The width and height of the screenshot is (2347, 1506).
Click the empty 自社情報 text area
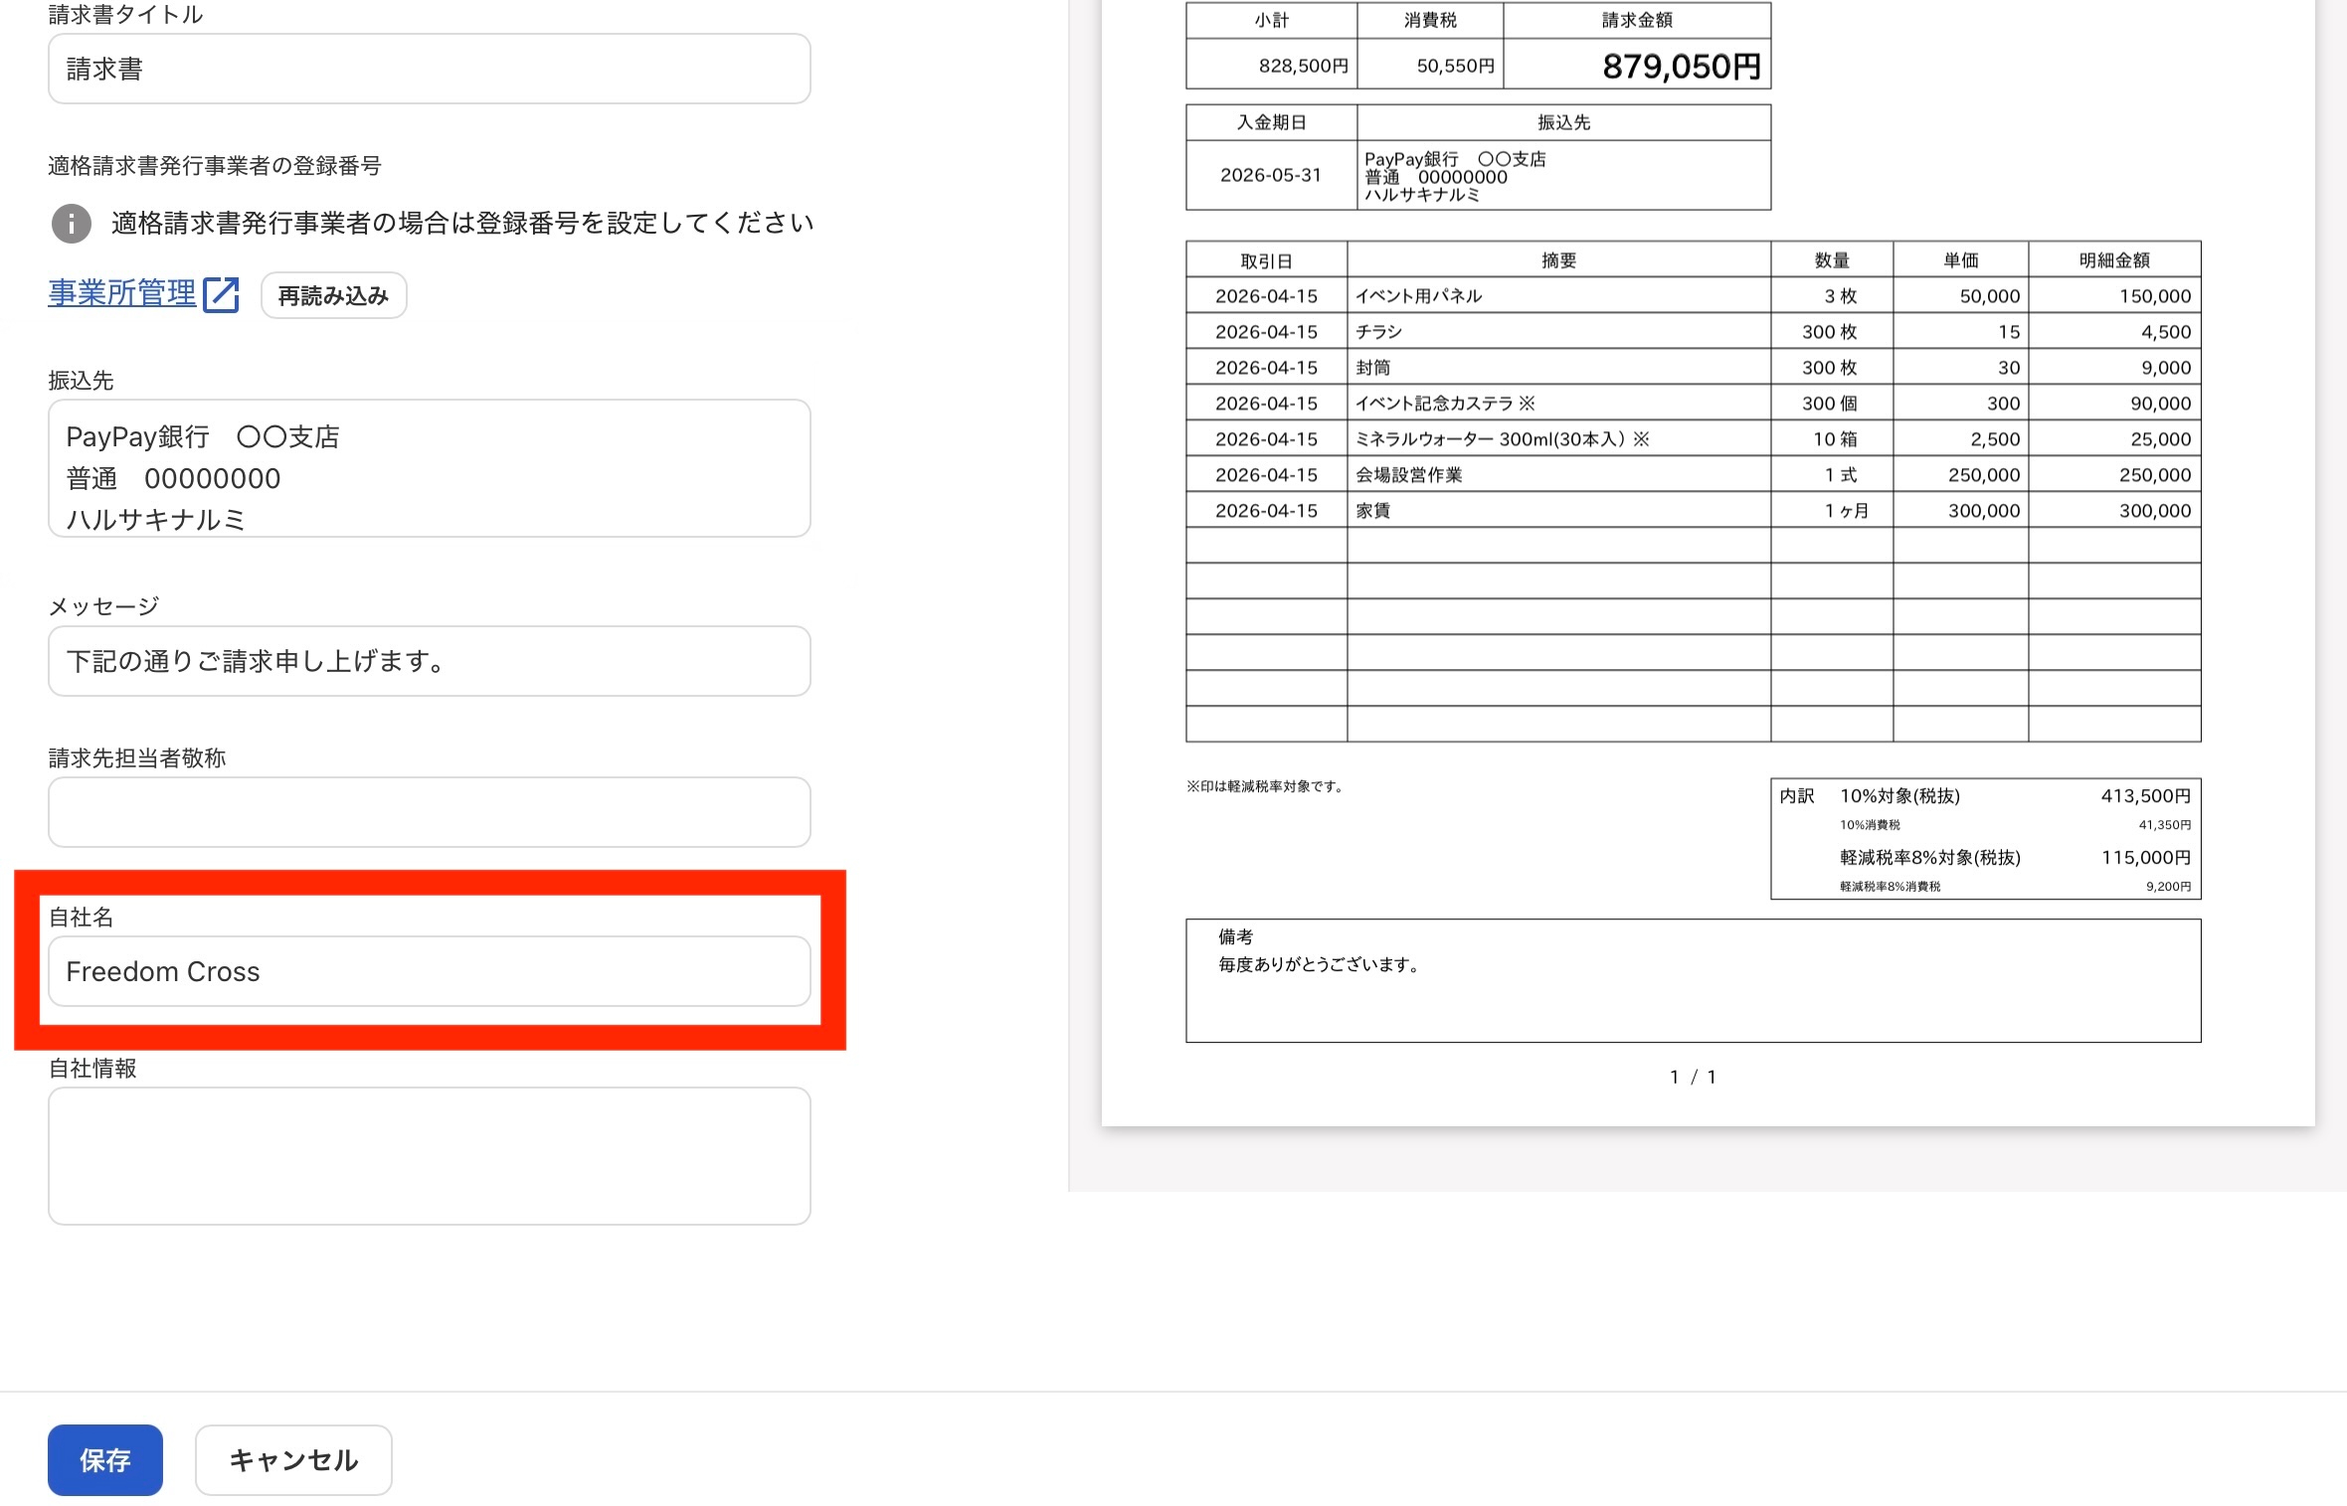coord(429,1155)
